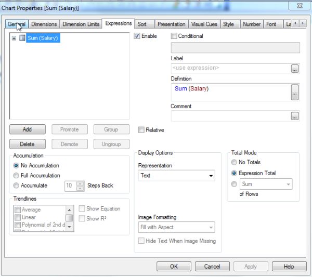Check the Average trendline checkbox
This screenshot has width=312, height=277.
click(x=18, y=210)
